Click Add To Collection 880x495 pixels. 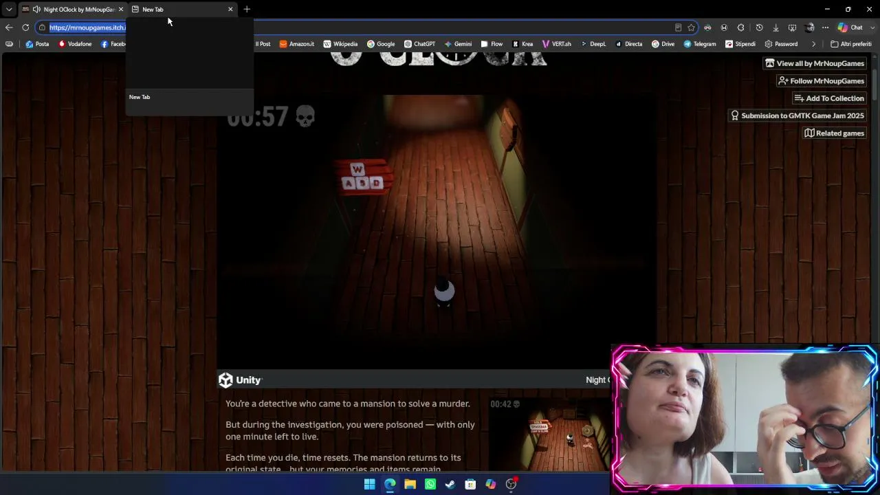pyautogui.click(x=829, y=98)
